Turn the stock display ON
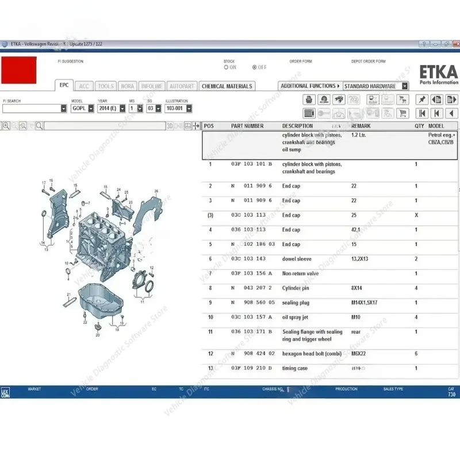Viewport: 460px width, 460px height. (x=226, y=67)
